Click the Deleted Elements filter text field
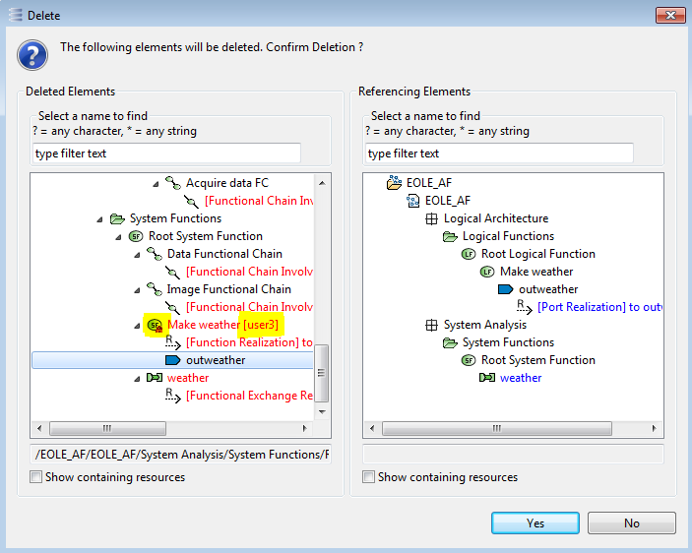This screenshot has width=692, height=553. 166,154
